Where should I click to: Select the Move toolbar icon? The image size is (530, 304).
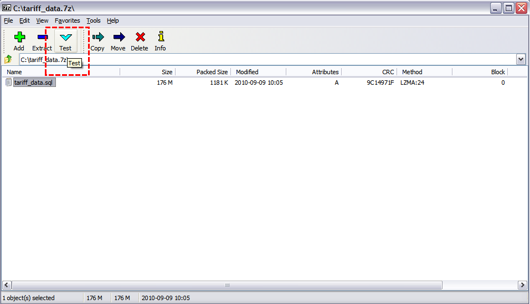[x=118, y=40]
